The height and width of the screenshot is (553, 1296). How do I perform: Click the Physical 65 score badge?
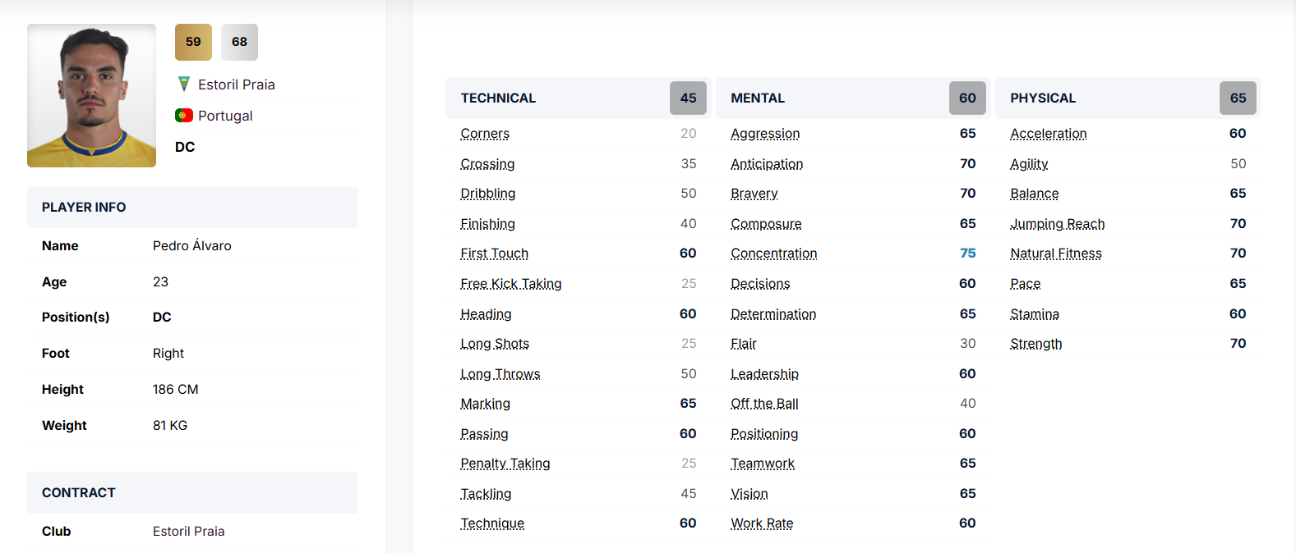click(x=1238, y=98)
